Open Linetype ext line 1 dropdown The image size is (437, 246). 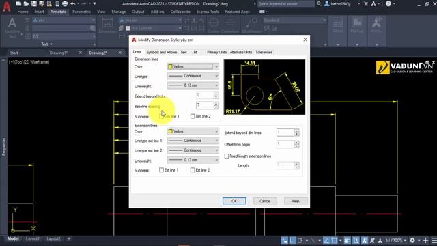click(x=193, y=141)
